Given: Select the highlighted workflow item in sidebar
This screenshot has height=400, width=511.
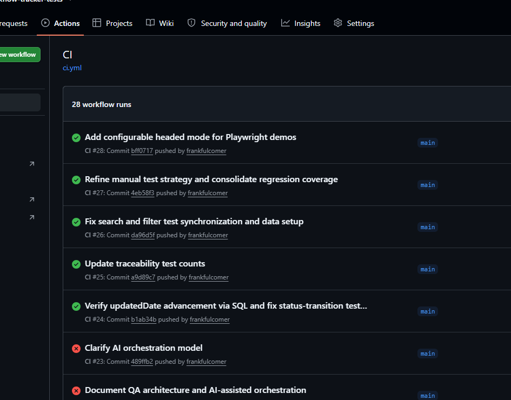Looking at the screenshot, I should point(20,103).
